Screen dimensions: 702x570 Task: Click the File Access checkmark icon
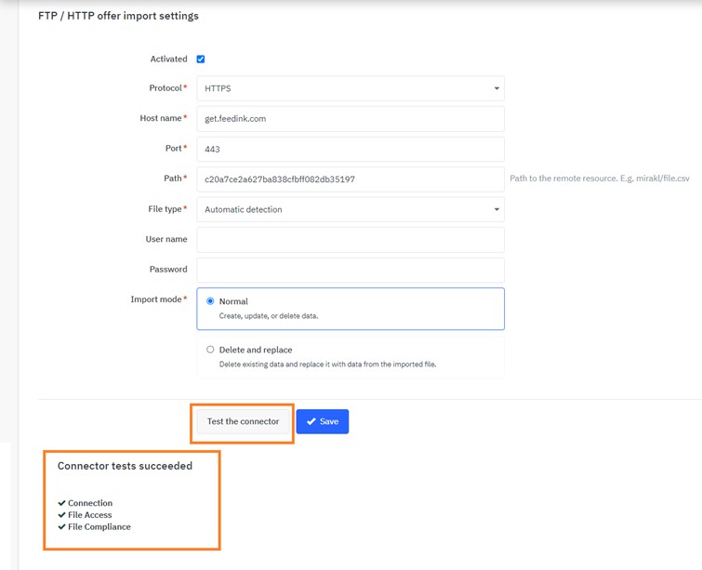(x=62, y=515)
